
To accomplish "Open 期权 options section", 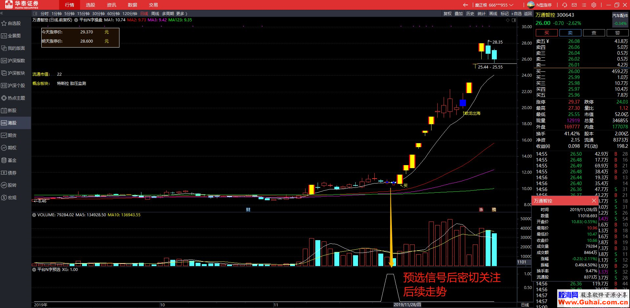I will 9,148.
